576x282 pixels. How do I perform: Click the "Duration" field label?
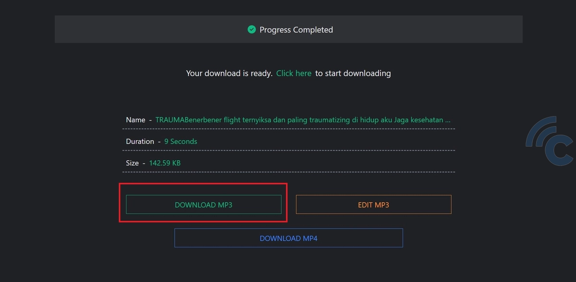140,141
